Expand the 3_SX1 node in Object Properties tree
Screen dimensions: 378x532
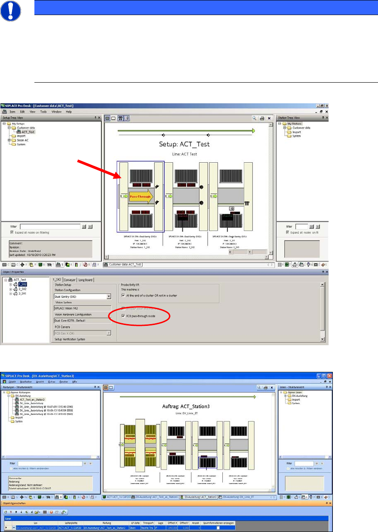pyautogui.click(x=10, y=293)
